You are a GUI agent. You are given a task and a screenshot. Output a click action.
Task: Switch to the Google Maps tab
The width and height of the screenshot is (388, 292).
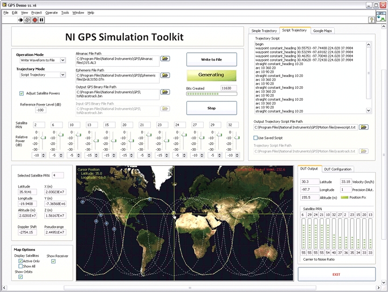tap(323, 31)
